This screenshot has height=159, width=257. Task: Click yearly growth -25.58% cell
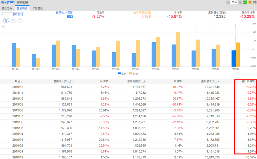[177, 116]
